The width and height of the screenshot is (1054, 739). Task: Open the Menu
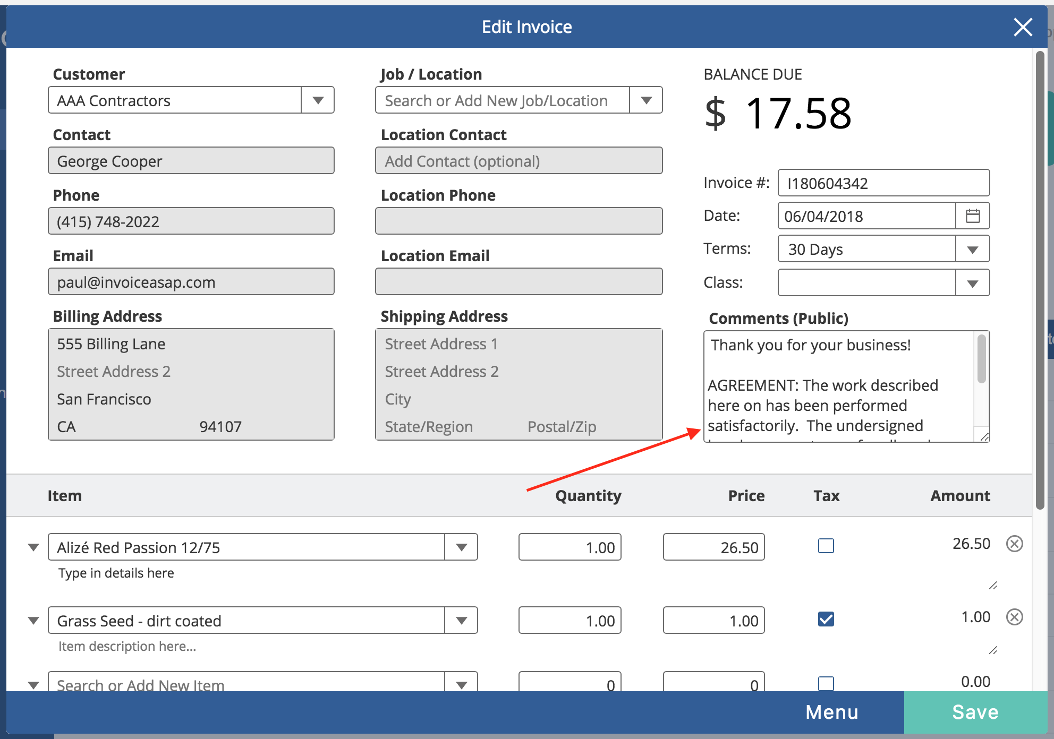click(x=831, y=712)
